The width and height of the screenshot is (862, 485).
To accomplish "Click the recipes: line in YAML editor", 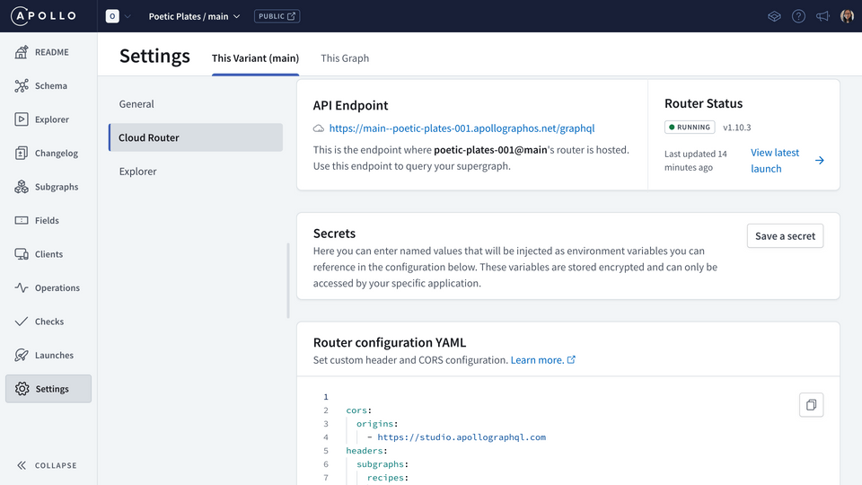I will tap(388, 477).
